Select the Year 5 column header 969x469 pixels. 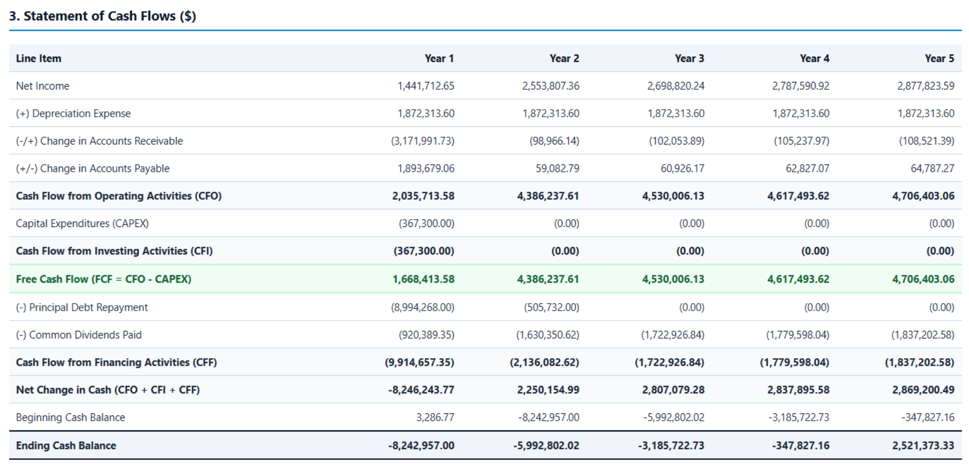point(940,58)
